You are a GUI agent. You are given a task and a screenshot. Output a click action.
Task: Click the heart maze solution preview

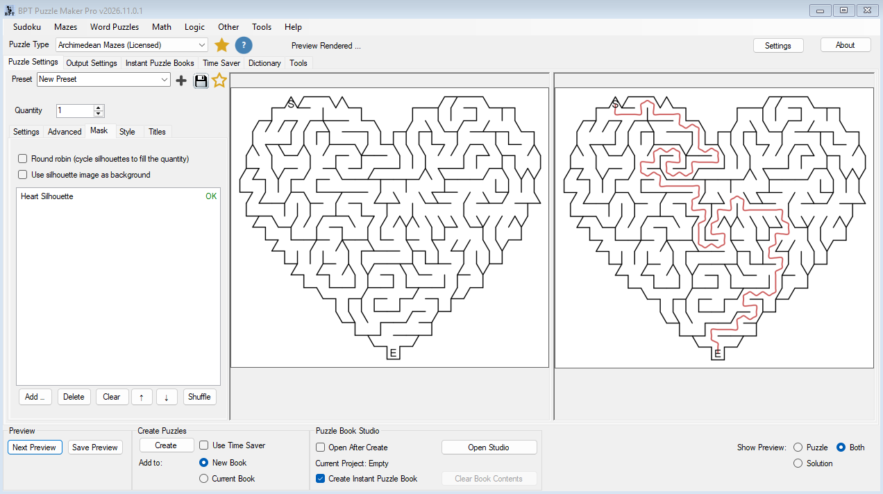click(x=714, y=228)
